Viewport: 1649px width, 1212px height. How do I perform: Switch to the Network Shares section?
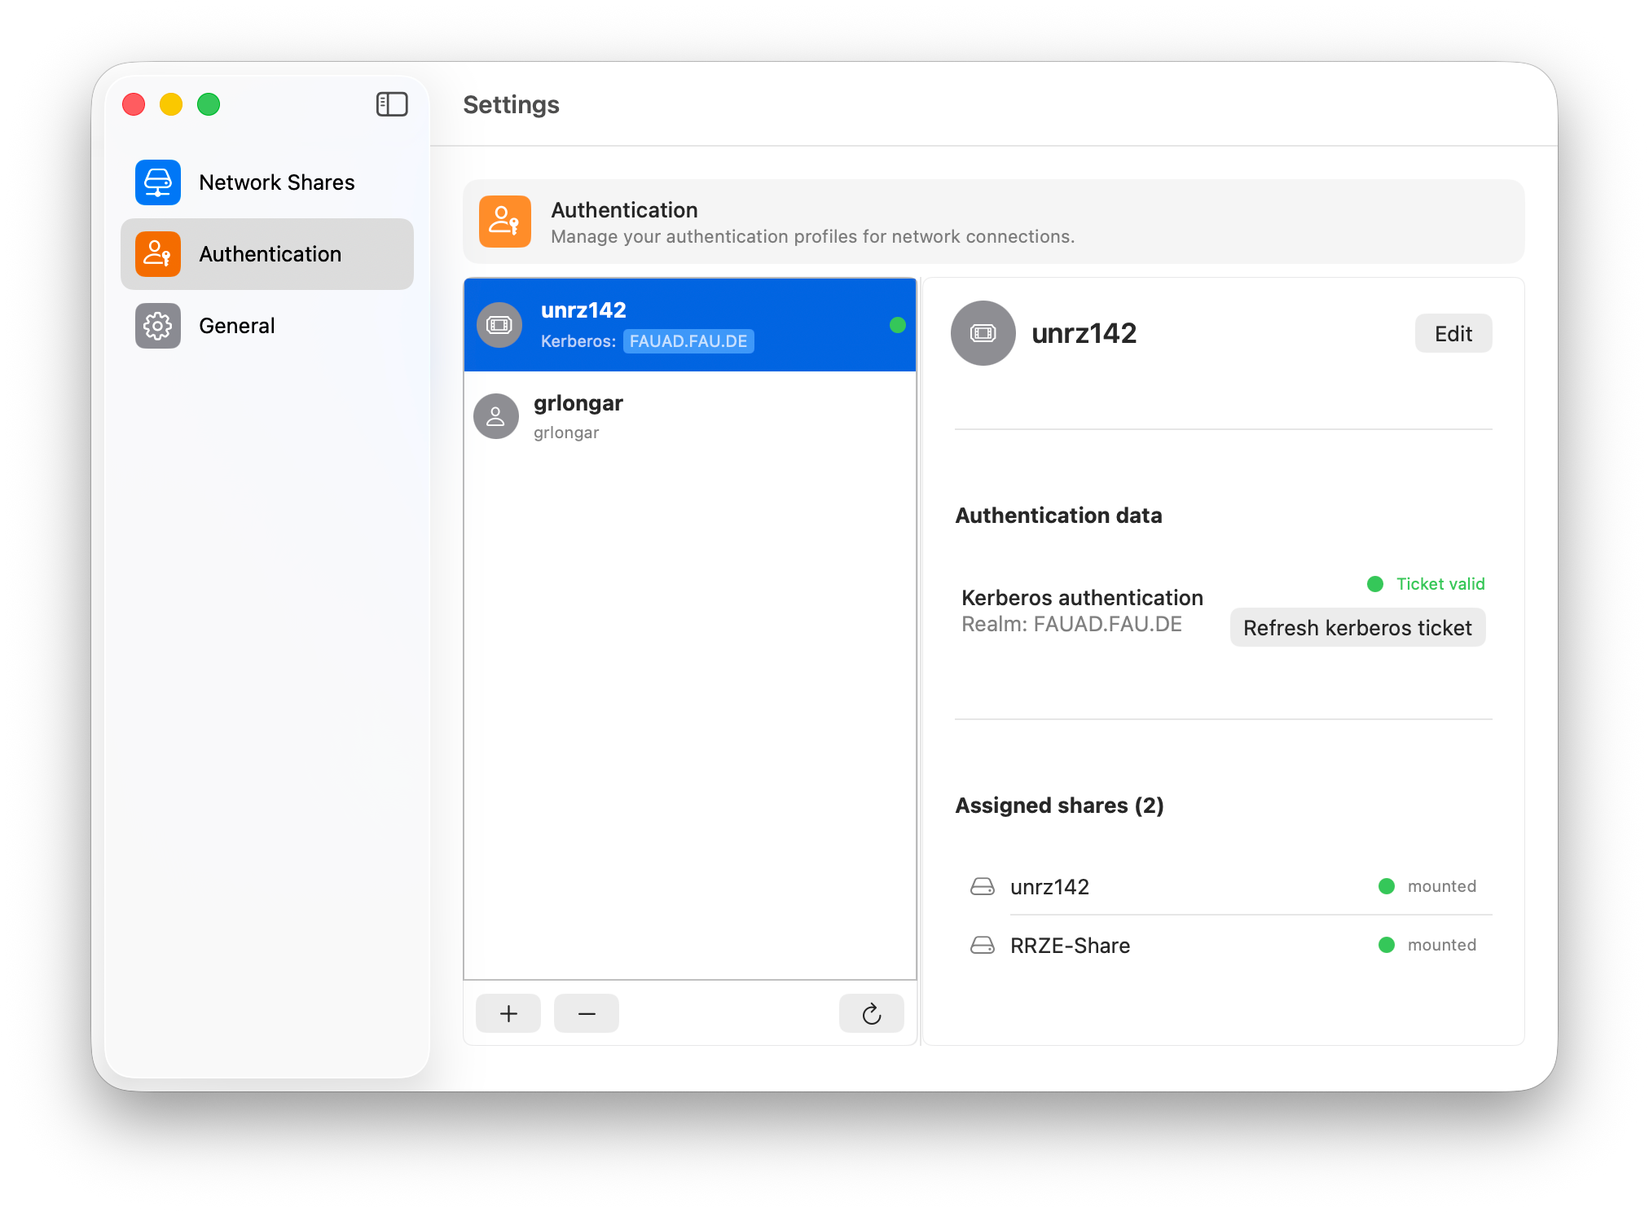tap(276, 182)
